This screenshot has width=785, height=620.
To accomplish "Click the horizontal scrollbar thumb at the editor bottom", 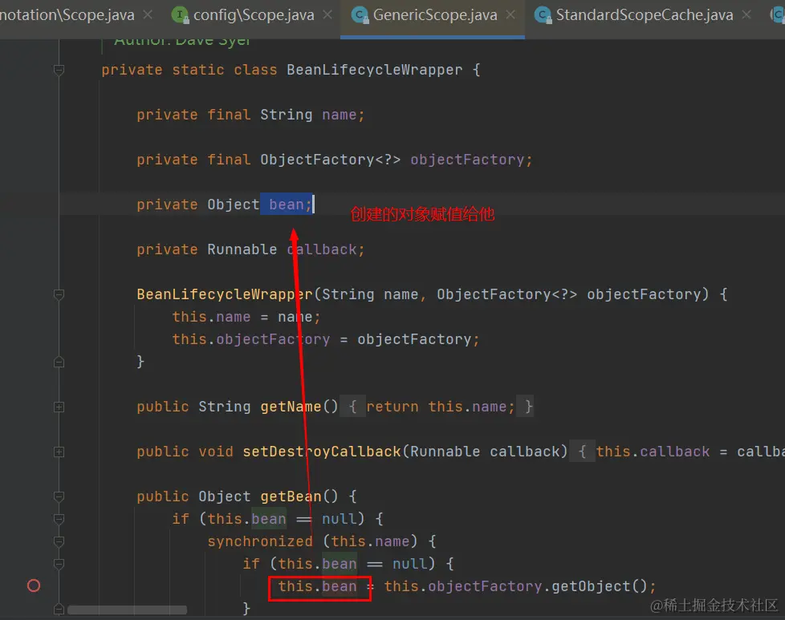I will [127, 610].
